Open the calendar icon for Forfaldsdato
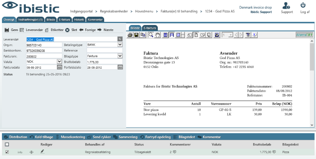The width and height of the screenshot is (316, 159). [120, 67]
